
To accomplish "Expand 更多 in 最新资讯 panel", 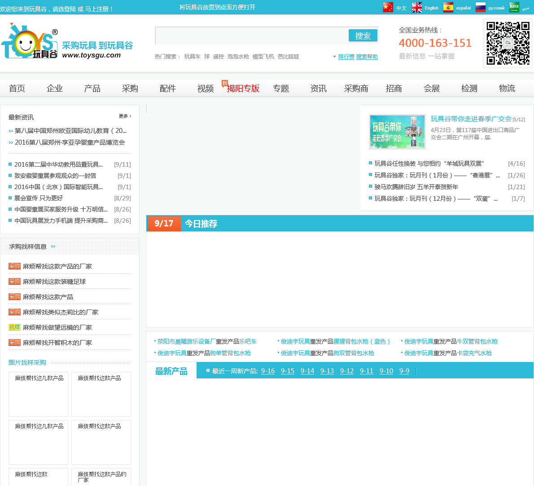I will pyautogui.click(x=125, y=116).
